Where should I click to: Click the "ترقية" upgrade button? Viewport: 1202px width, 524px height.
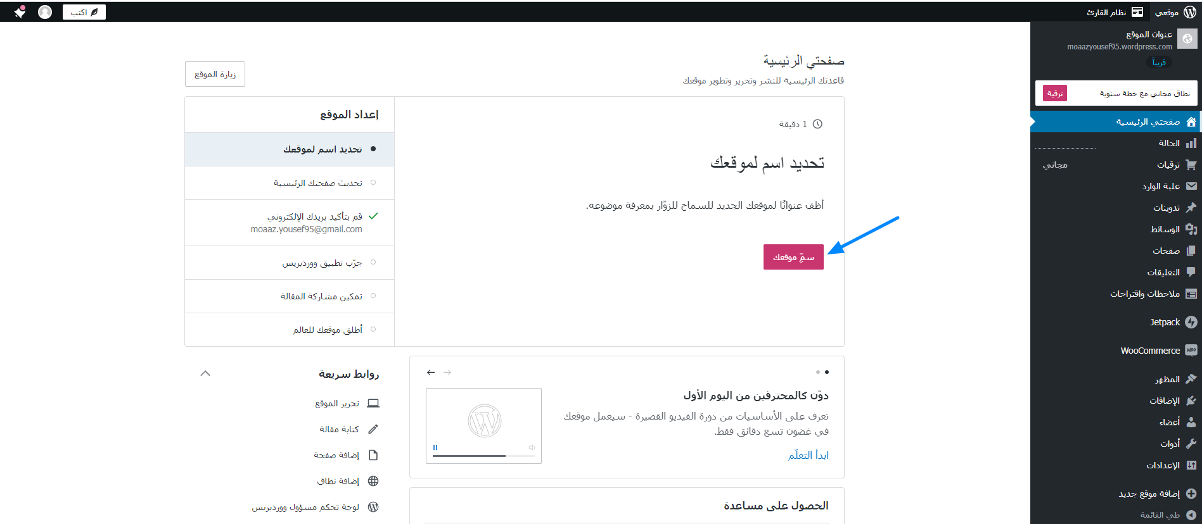(1055, 93)
